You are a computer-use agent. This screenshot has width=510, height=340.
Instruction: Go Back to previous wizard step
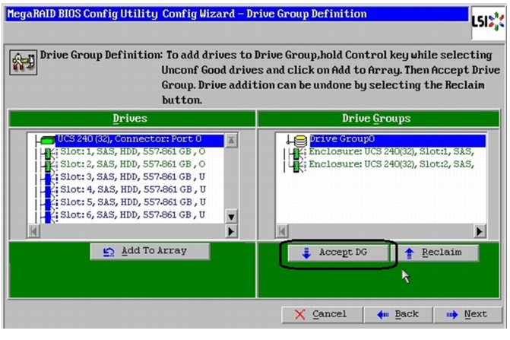pyautogui.click(x=398, y=314)
